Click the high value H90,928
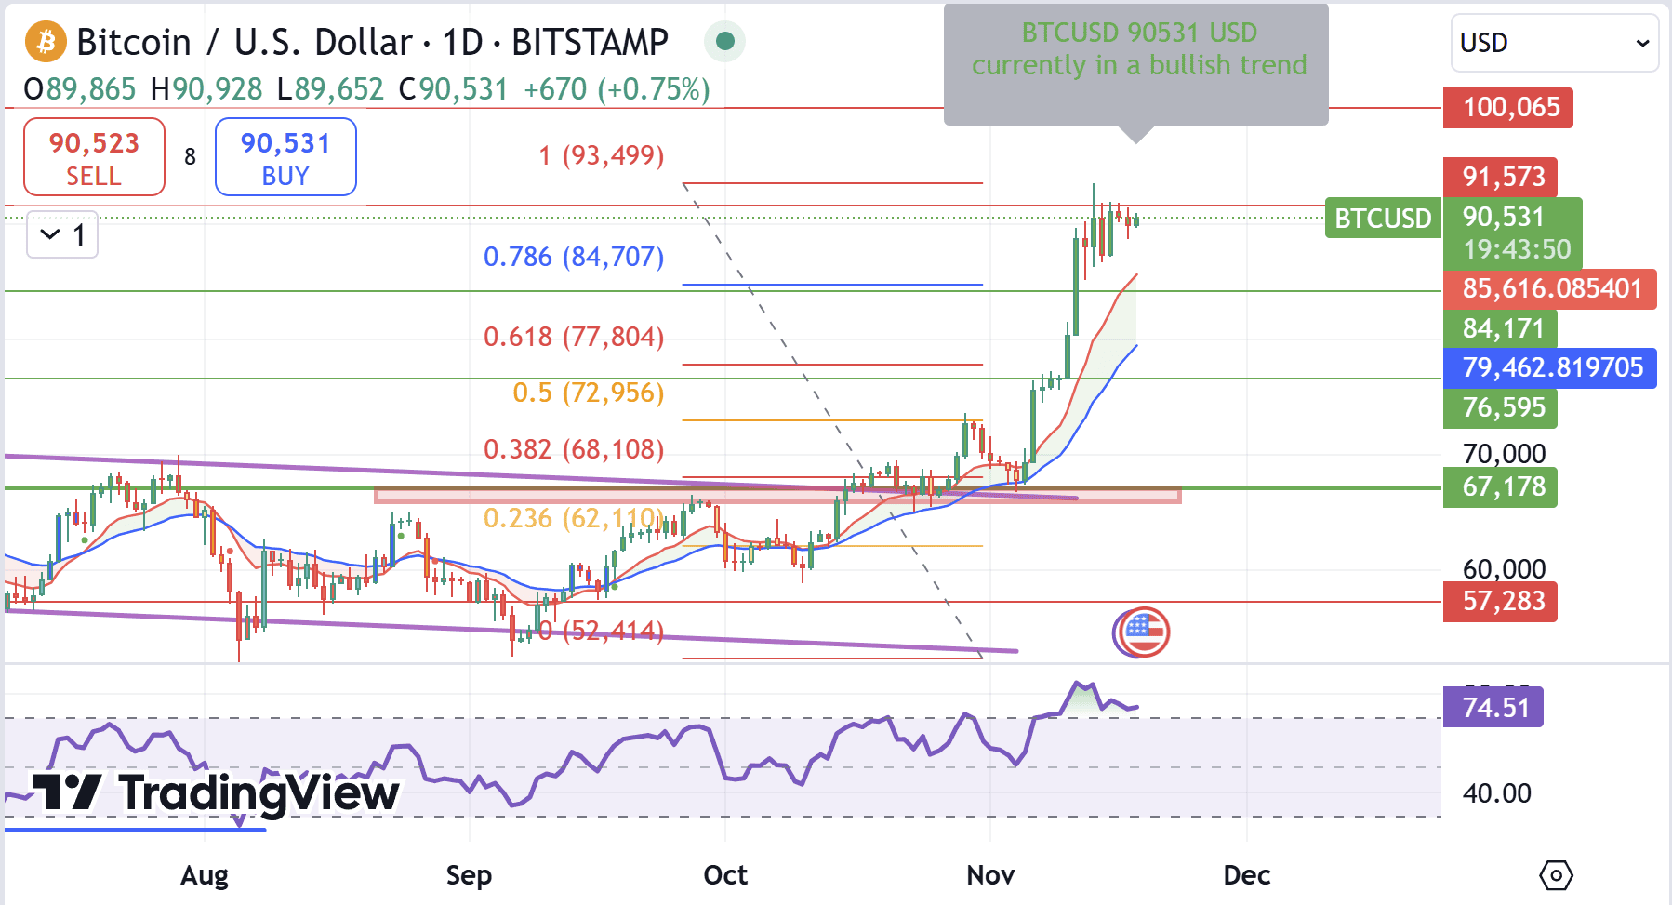The height and width of the screenshot is (905, 1672). [x=206, y=90]
